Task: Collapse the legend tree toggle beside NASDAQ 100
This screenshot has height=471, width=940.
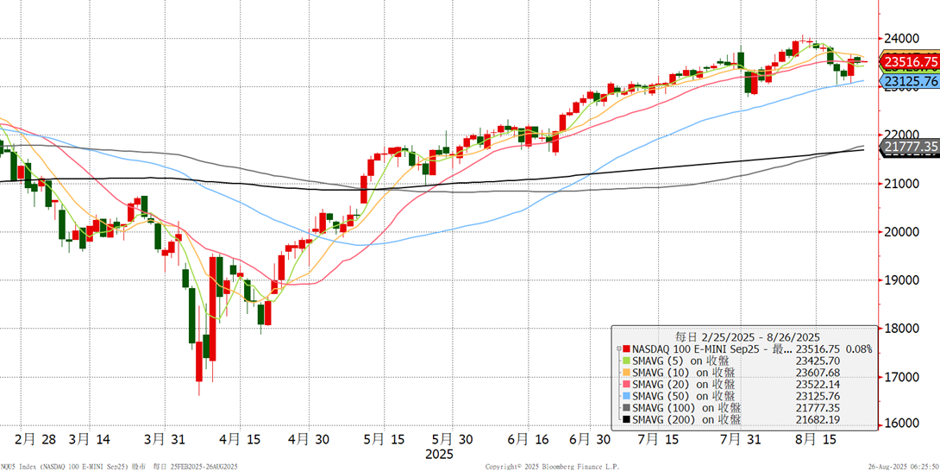Action: (x=618, y=349)
